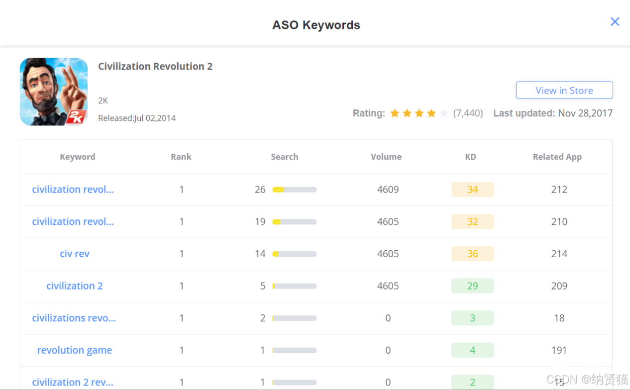Open the 'civilization 2' keyword link
Viewport: 630px width, 390px height.
click(75, 286)
